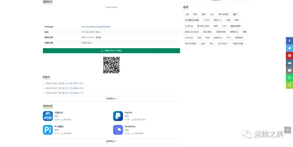Screen dimensions: 293x147
Task: Choose the 社交约会 tag
Action: [189, 38]
